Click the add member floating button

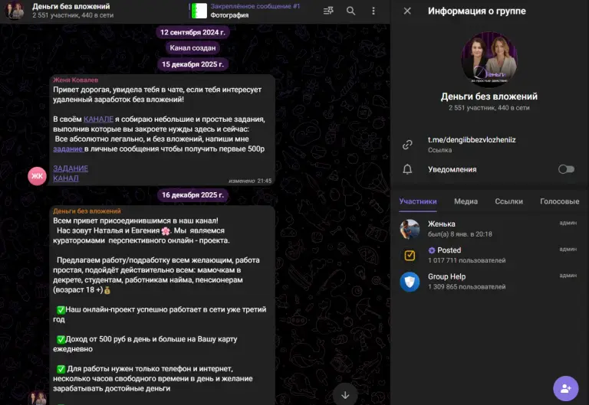coord(565,388)
